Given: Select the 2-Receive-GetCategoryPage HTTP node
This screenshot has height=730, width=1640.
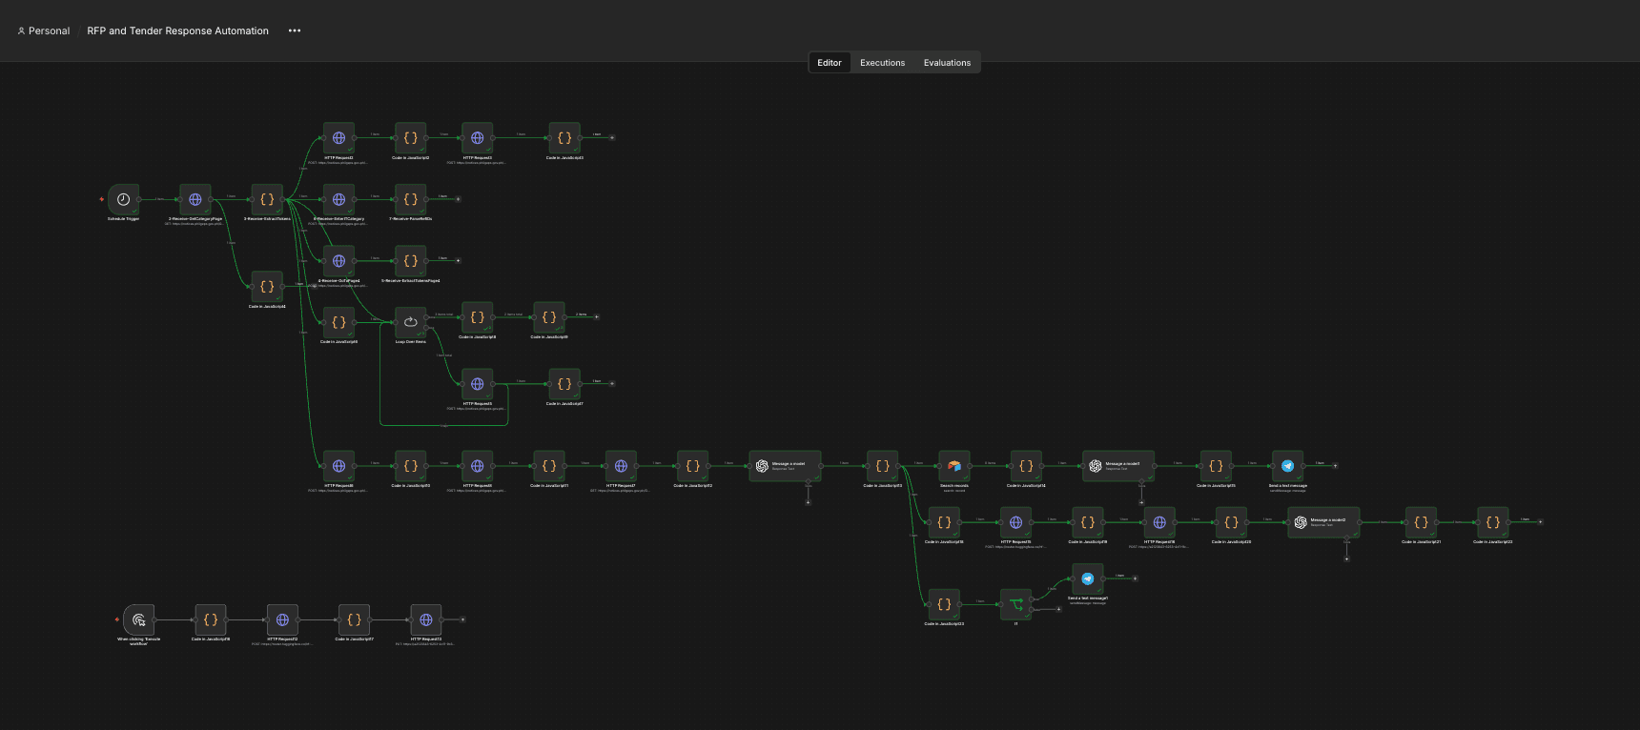Looking at the screenshot, I should click(x=195, y=199).
